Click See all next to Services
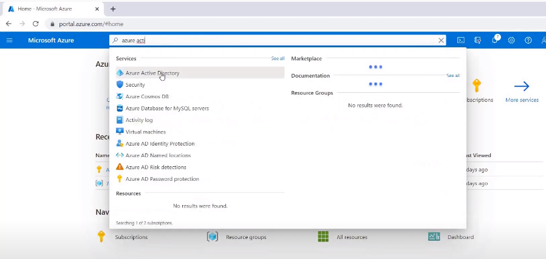Screen dimensions: 546x259 [278, 58]
